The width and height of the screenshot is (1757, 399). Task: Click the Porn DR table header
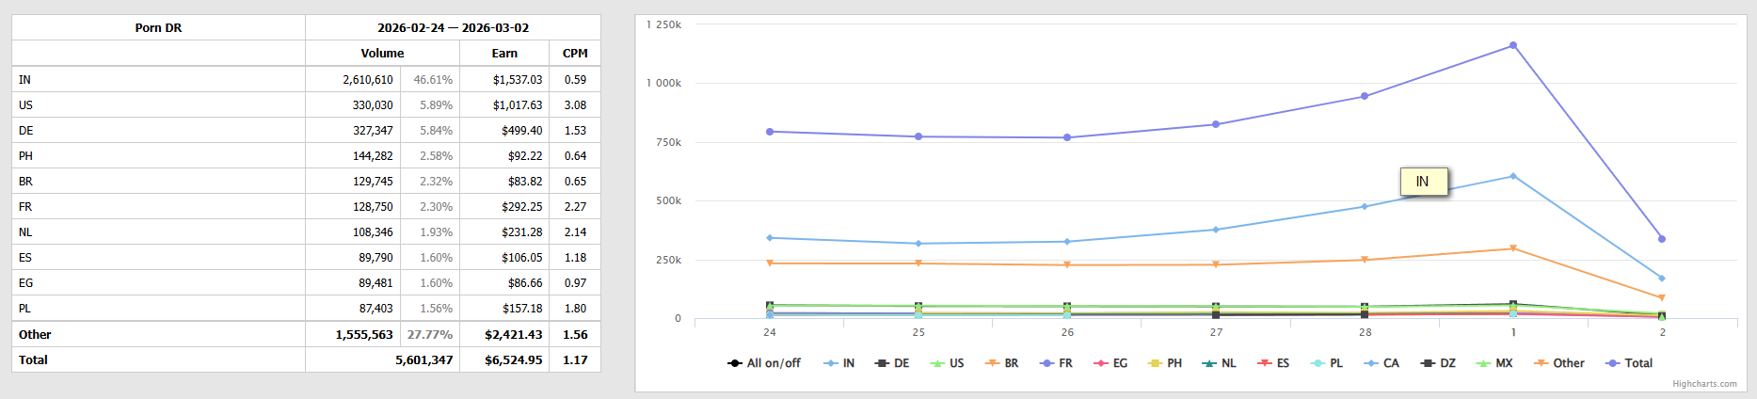(x=158, y=28)
